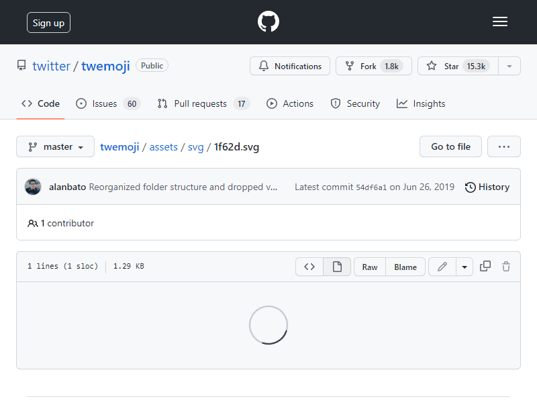Click the Notifications bell button
The image size is (537, 403).
coord(290,66)
